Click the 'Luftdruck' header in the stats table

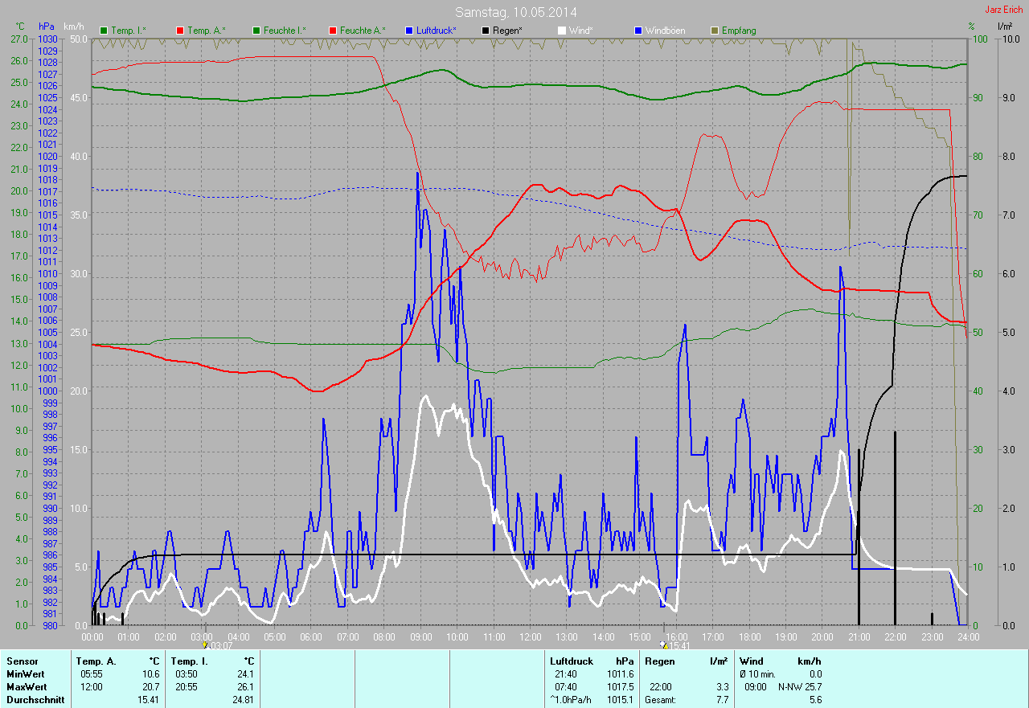tap(570, 661)
